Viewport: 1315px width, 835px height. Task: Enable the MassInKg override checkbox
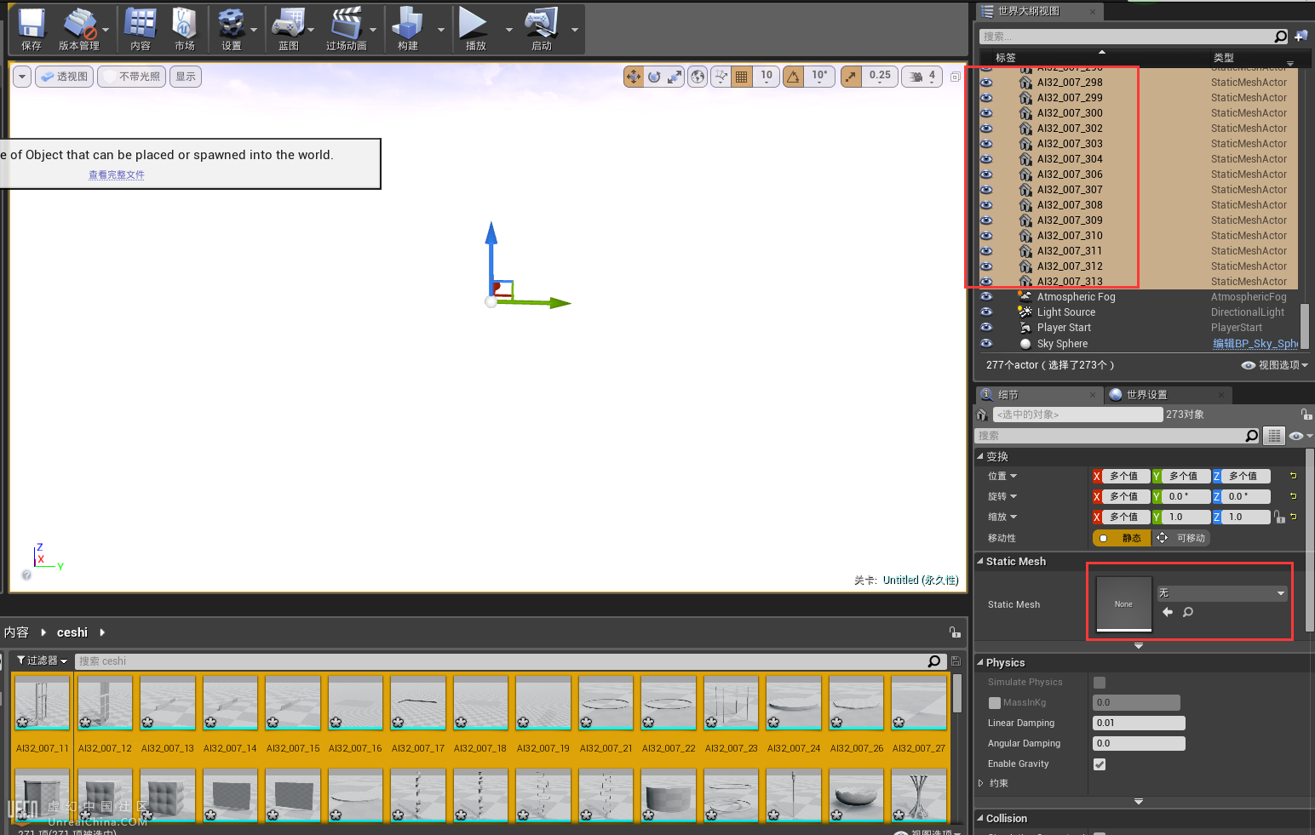[x=995, y=703]
